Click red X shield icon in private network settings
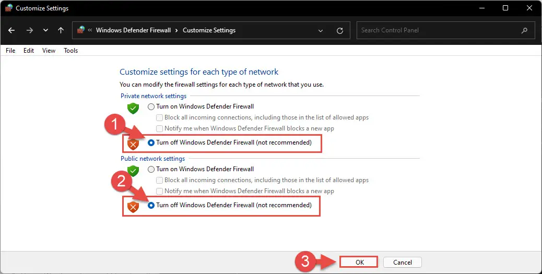Image resolution: width=542 pixels, height=274 pixels. (x=133, y=145)
